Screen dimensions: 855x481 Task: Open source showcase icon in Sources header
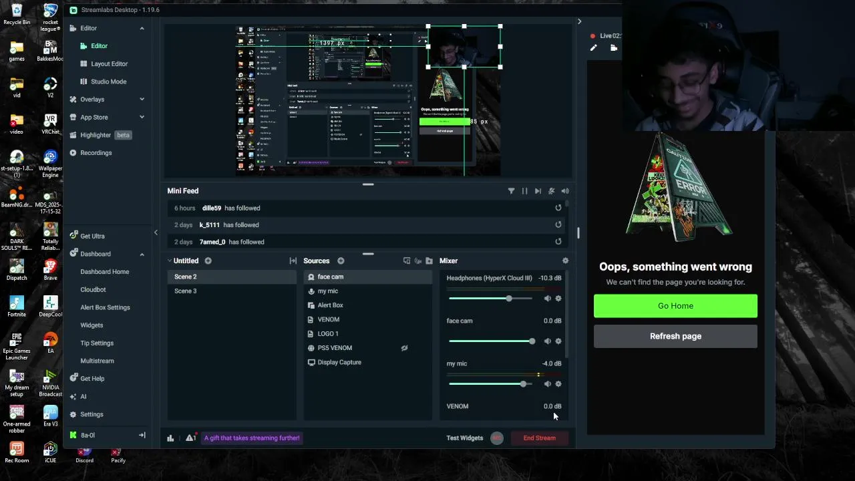(x=407, y=261)
